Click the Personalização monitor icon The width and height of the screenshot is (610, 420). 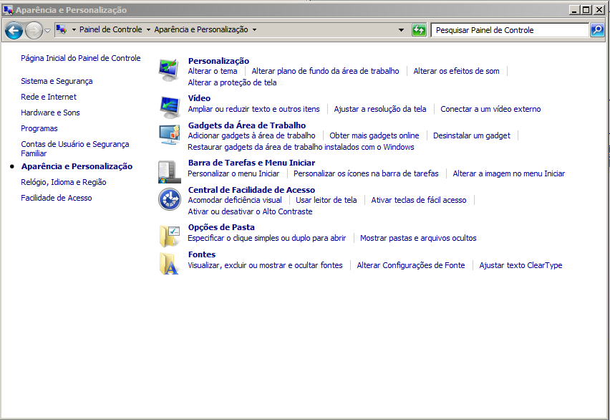click(169, 70)
